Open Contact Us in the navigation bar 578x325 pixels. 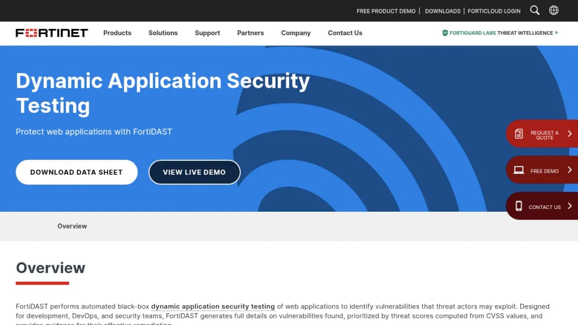[x=345, y=33]
